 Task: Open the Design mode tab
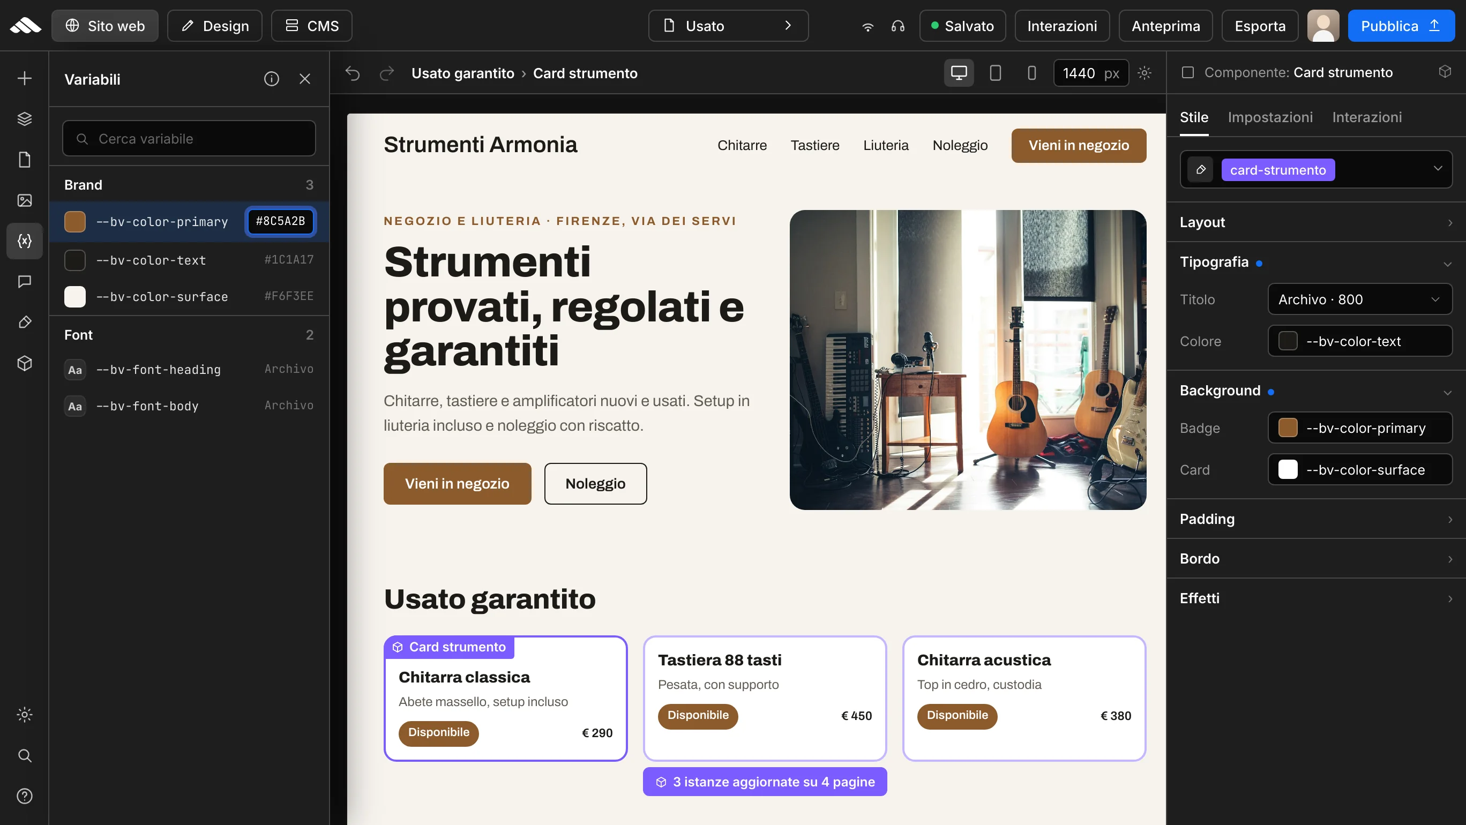point(214,26)
